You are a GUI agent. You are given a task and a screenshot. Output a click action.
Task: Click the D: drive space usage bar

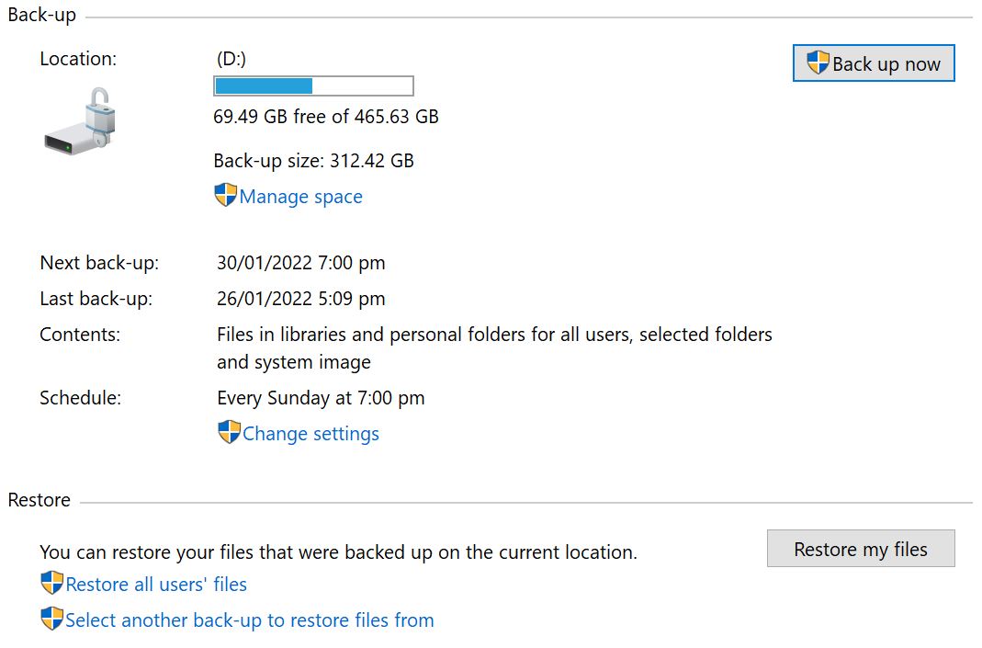[313, 86]
